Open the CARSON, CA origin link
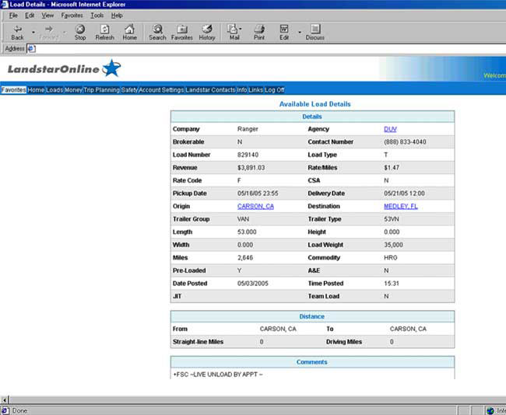This screenshot has height=415, width=506. 255,206
